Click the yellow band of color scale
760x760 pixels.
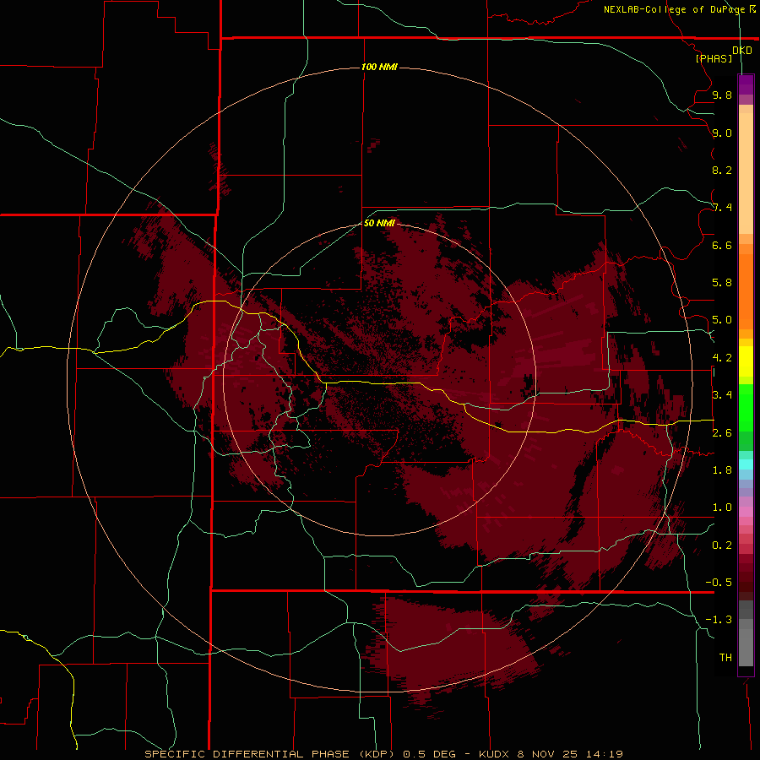(746, 361)
